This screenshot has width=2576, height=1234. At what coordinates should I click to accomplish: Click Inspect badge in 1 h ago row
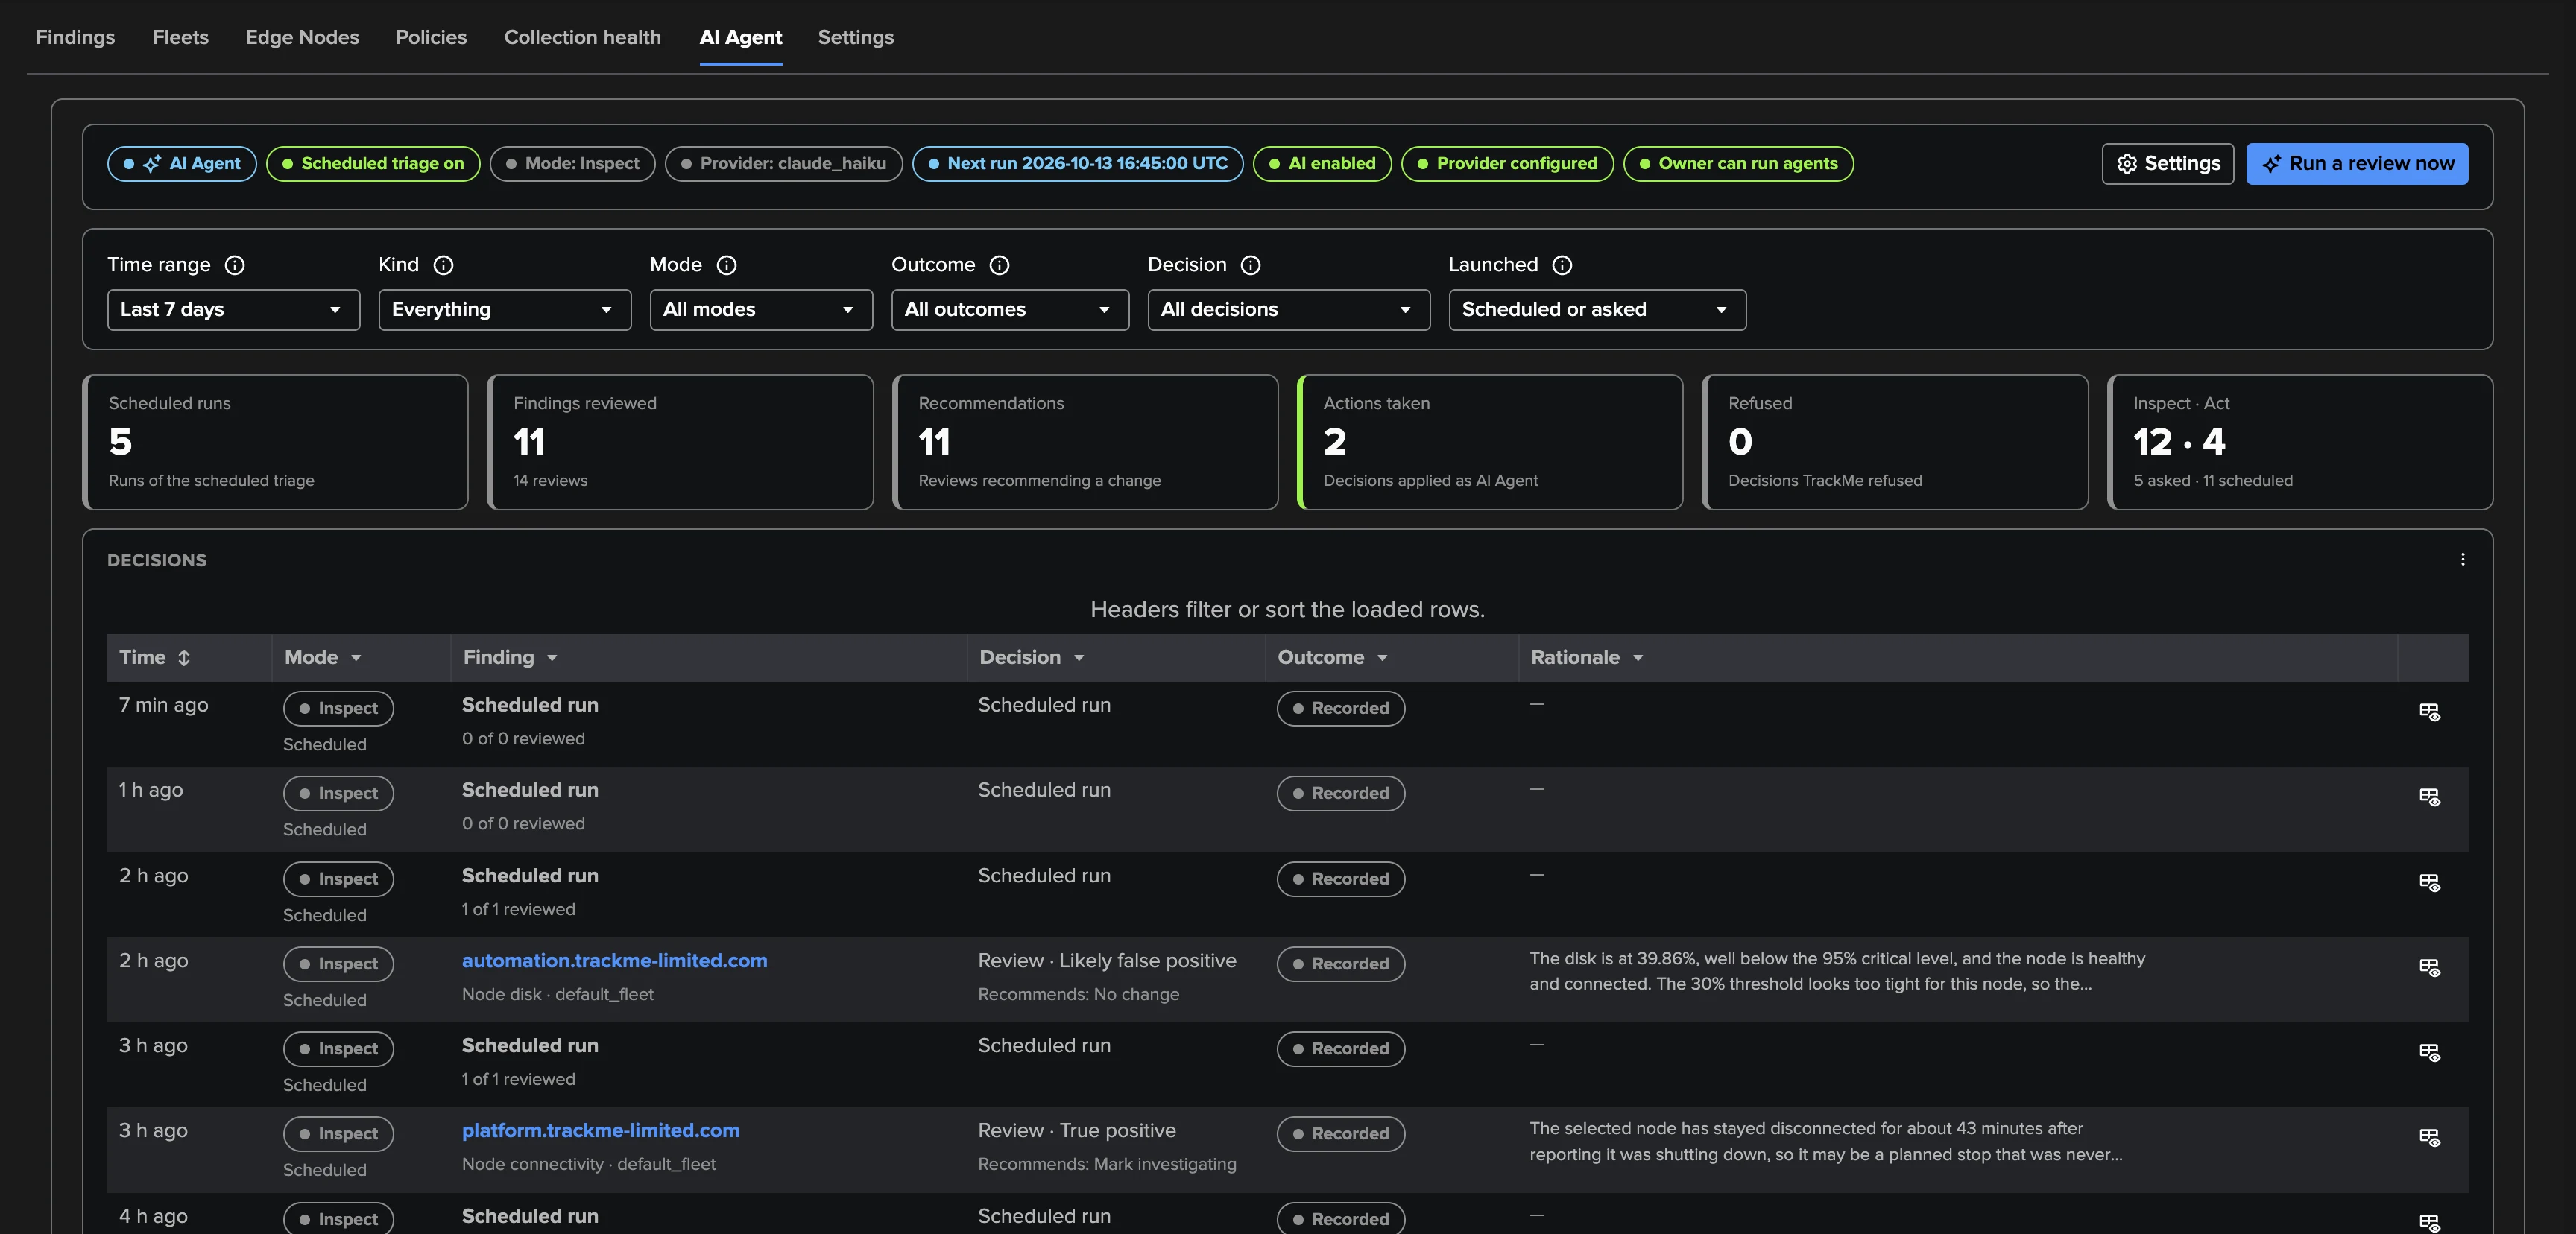pyautogui.click(x=338, y=794)
